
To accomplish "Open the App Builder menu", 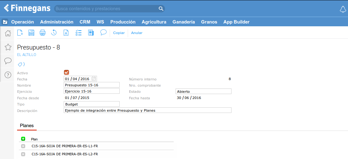I will click(236, 22).
